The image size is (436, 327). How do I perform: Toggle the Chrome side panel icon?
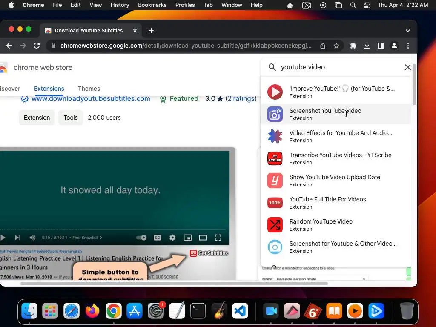380,46
